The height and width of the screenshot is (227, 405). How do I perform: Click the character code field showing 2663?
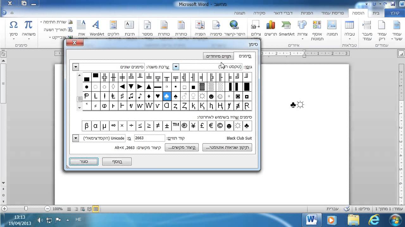149,138
